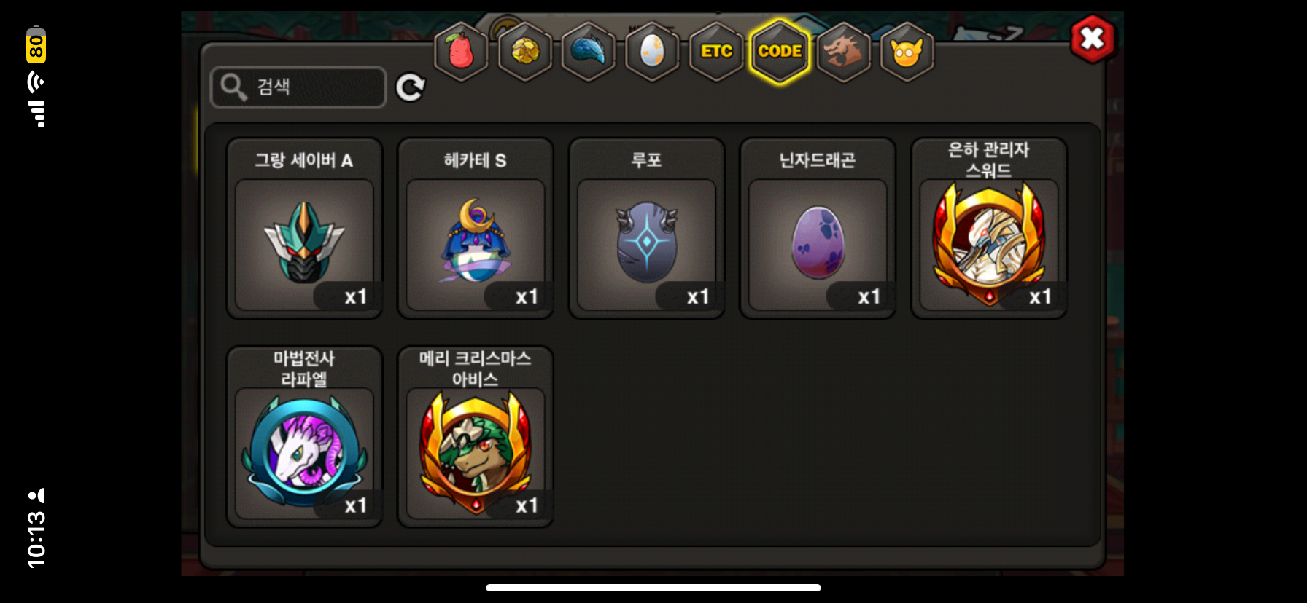This screenshot has width=1307, height=603.
Task: Open the red fruit food tab
Action: [x=461, y=52]
